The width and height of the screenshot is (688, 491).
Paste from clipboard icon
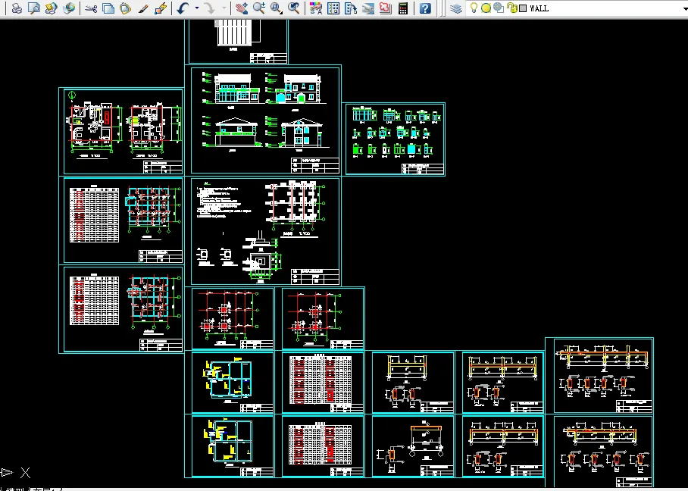[125, 8]
